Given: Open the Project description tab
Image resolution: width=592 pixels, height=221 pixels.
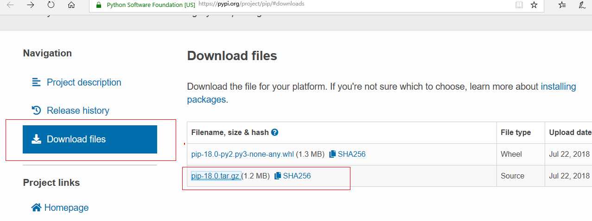Looking at the screenshot, I should pyautogui.click(x=76, y=82).
